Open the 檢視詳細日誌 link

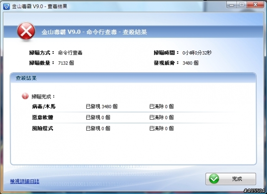click(x=25, y=182)
